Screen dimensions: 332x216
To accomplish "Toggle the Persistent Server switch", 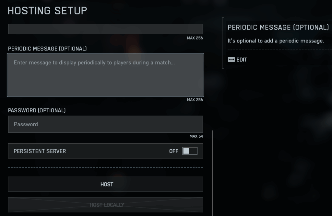I will 190,151.
